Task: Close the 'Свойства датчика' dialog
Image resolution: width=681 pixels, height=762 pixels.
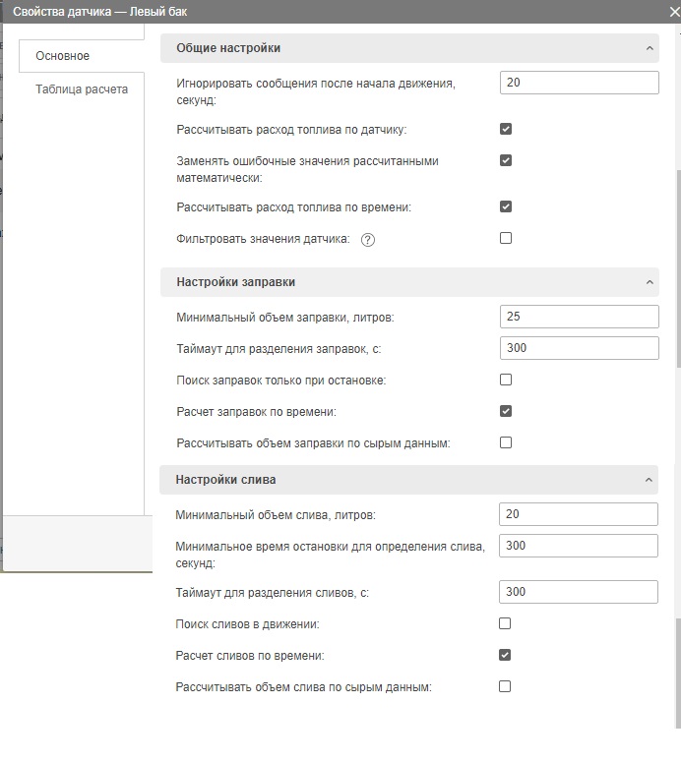Action: point(672,12)
